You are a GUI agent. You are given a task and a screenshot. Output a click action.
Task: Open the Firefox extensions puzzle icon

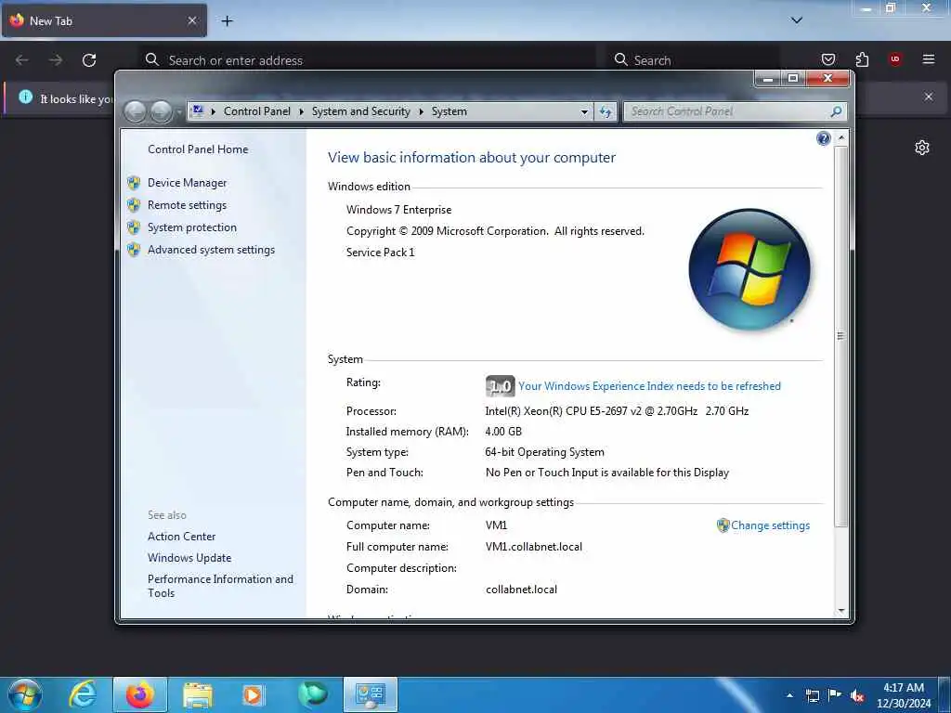pos(862,59)
